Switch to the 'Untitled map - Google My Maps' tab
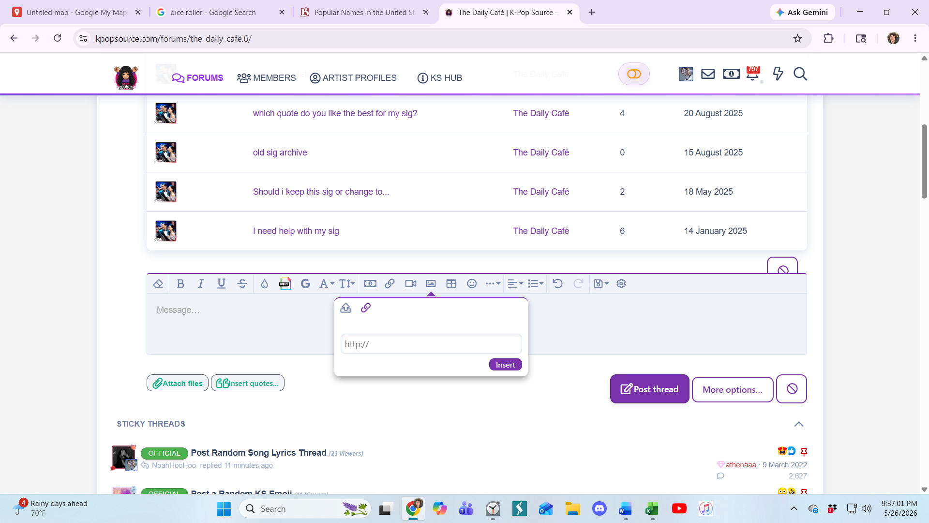The image size is (929, 523). click(x=76, y=13)
